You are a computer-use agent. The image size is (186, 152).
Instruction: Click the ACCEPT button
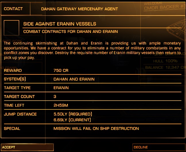point(27,147)
